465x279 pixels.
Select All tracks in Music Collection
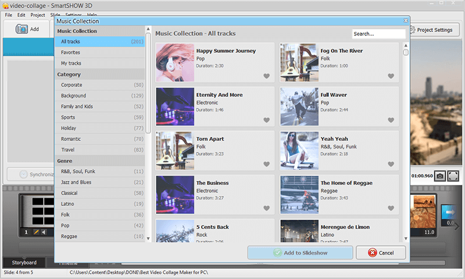point(99,42)
